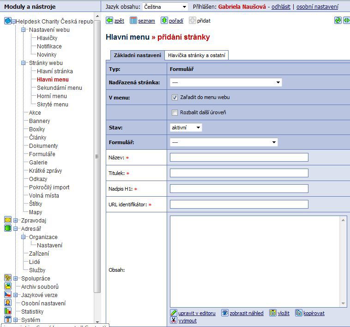Viewport: 350px width, 327px height.
Task: Expand the Zpravodaj tree node
Action: pyautogui.click(x=15, y=220)
